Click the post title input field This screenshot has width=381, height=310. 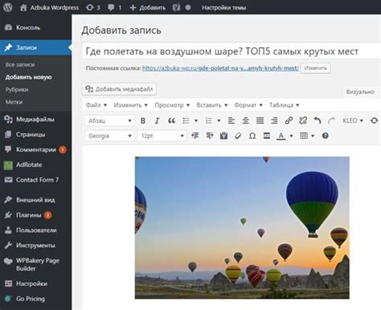click(231, 51)
